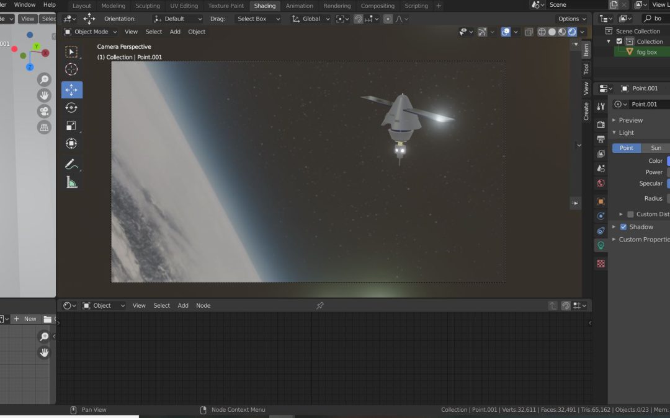Toggle camera view icon in left viewport
Viewport: 670px width, 418px height.
[44, 111]
